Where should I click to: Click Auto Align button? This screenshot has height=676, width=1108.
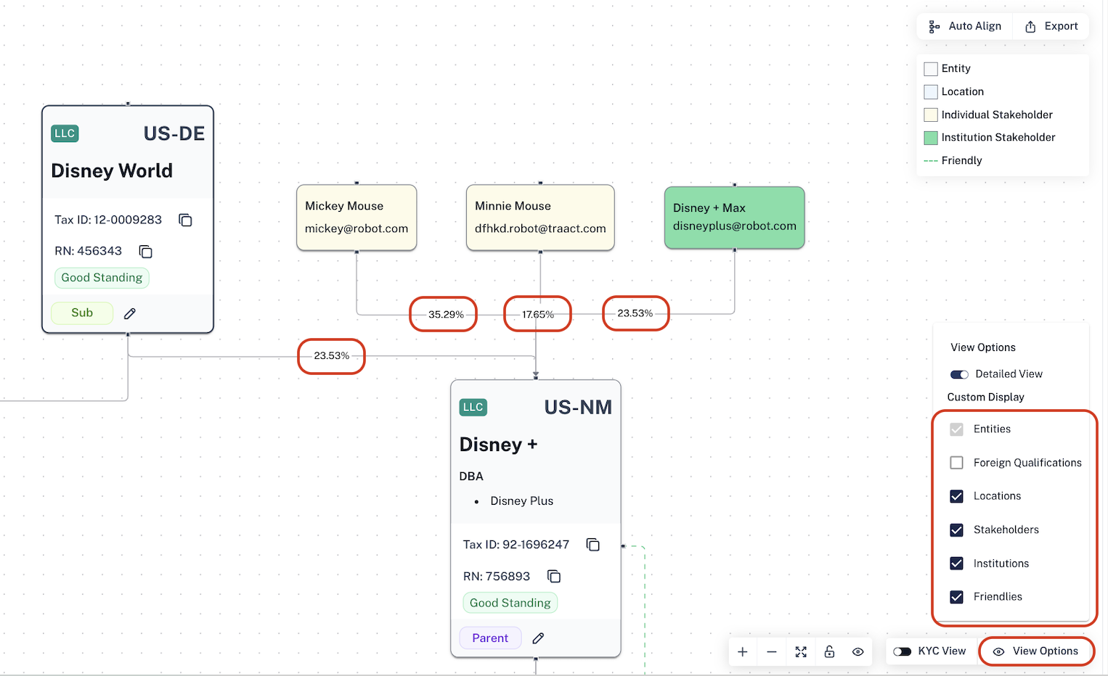pyautogui.click(x=965, y=26)
